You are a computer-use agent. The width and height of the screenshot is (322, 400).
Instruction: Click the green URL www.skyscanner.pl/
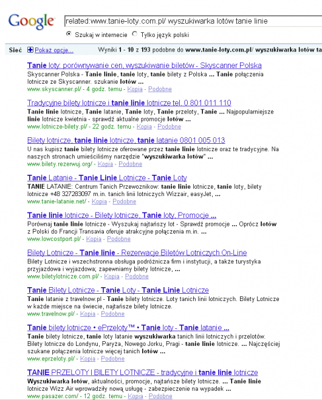[x=55, y=89]
